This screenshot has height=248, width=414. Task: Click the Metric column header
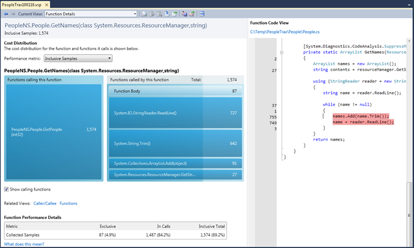(12, 226)
